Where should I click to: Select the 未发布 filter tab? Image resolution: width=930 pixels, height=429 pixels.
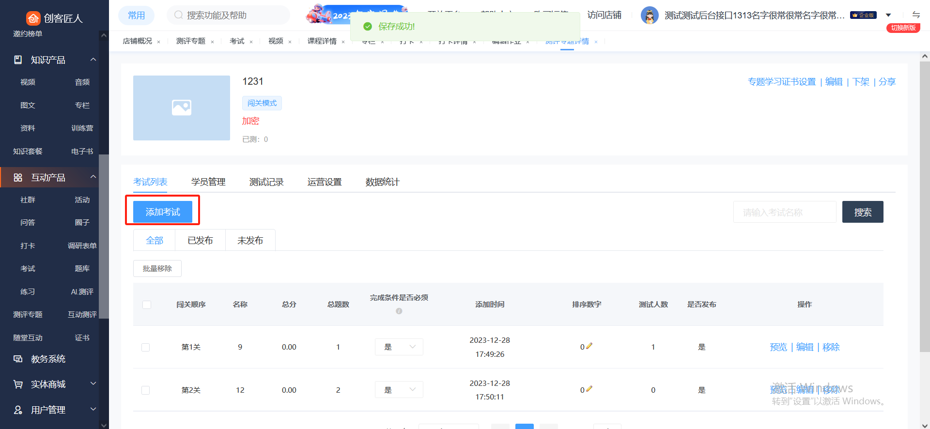click(x=250, y=241)
